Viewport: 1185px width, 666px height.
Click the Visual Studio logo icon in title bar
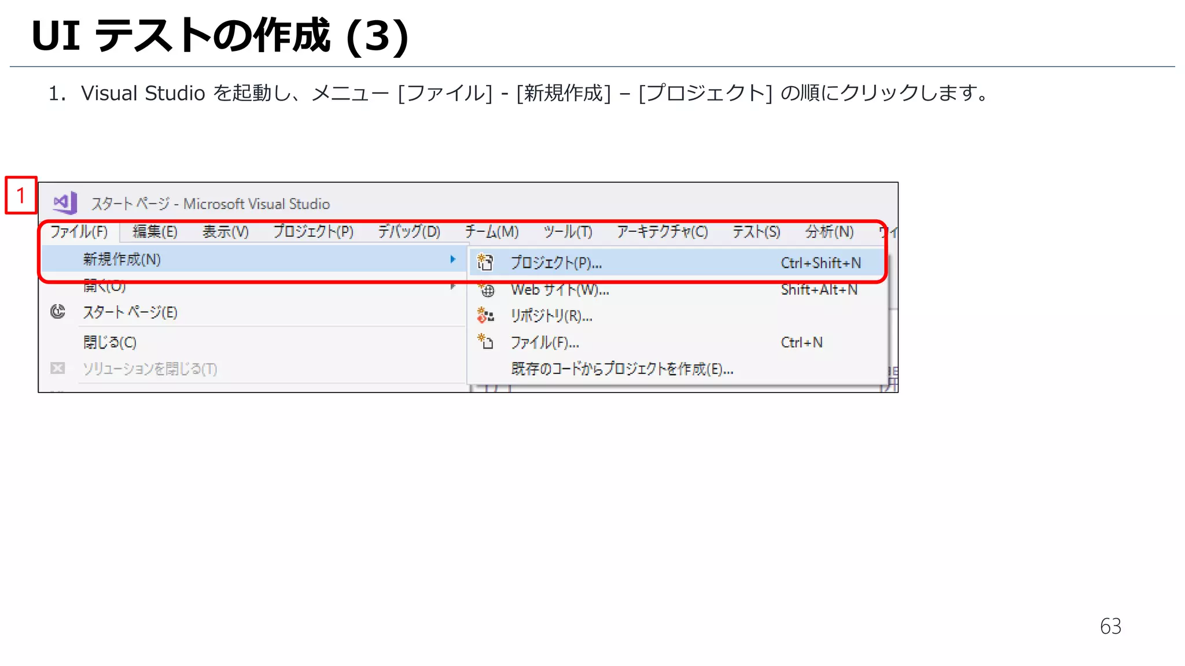point(65,203)
